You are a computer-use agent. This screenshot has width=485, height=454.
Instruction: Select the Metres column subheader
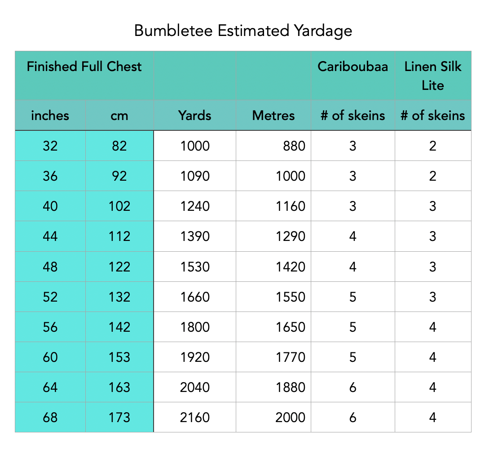click(273, 116)
